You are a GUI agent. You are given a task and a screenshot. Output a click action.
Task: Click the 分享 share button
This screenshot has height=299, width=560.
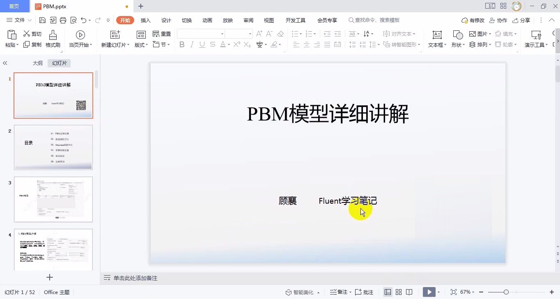pyautogui.click(x=521, y=20)
